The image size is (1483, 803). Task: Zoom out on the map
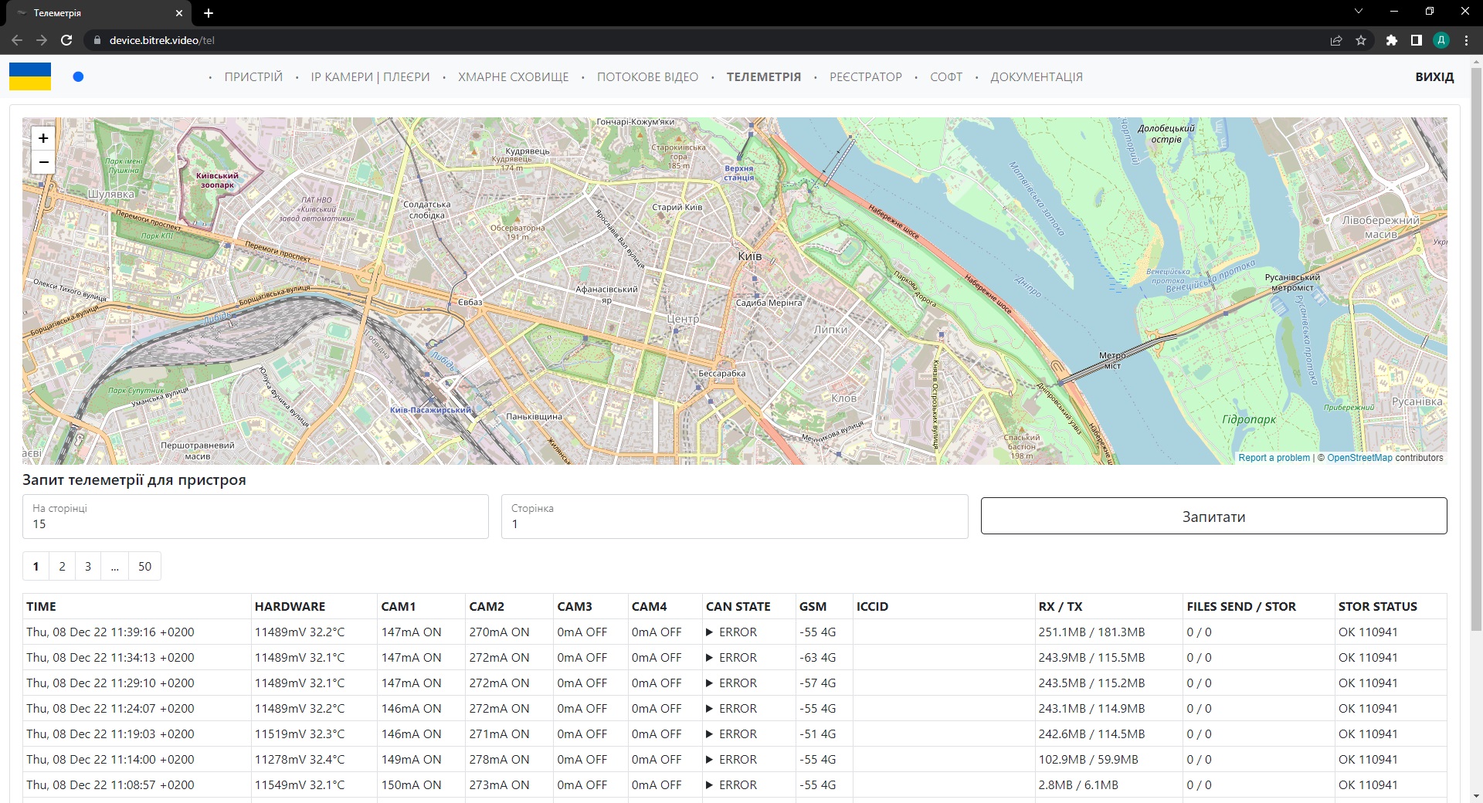[43, 162]
